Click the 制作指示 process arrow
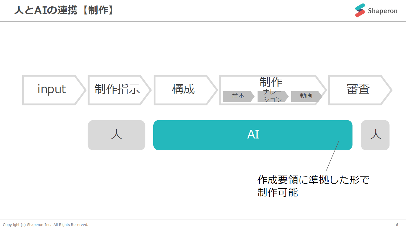Viewport: 406px width, 228px height. coord(117,90)
